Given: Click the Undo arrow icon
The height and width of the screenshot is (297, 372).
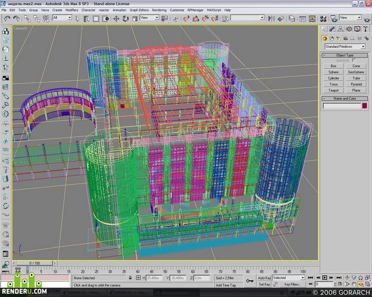Looking at the screenshot, I should click(7, 19).
